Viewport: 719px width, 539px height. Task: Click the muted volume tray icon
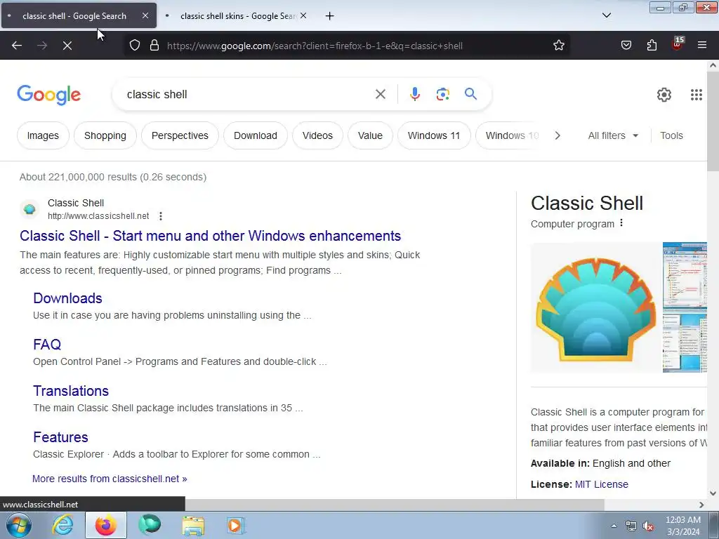[648, 526]
